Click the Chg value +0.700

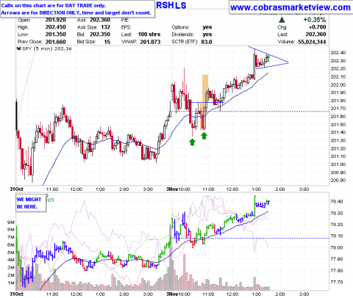coord(317,27)
